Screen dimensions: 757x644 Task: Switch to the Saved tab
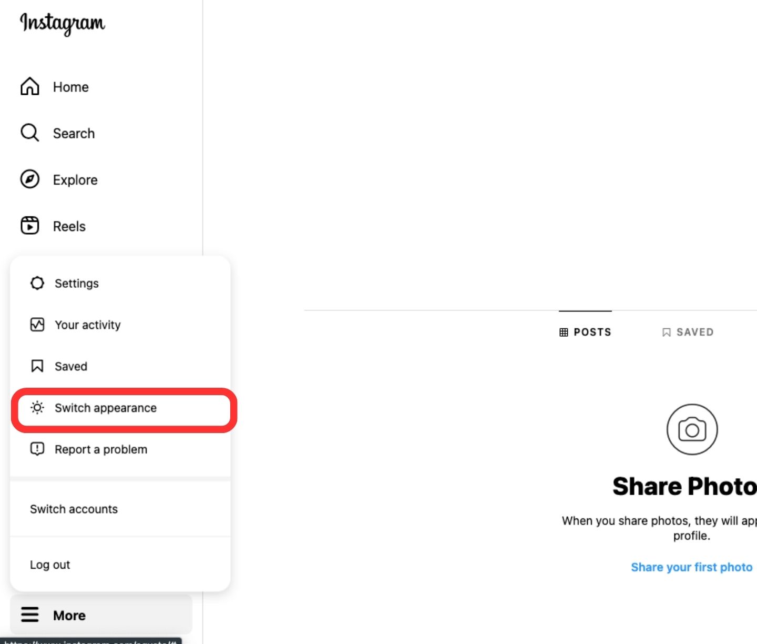click(688, 332)
